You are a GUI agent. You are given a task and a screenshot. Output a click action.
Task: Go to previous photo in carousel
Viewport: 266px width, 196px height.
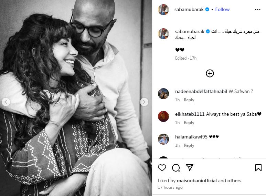(x=6, y=102)
